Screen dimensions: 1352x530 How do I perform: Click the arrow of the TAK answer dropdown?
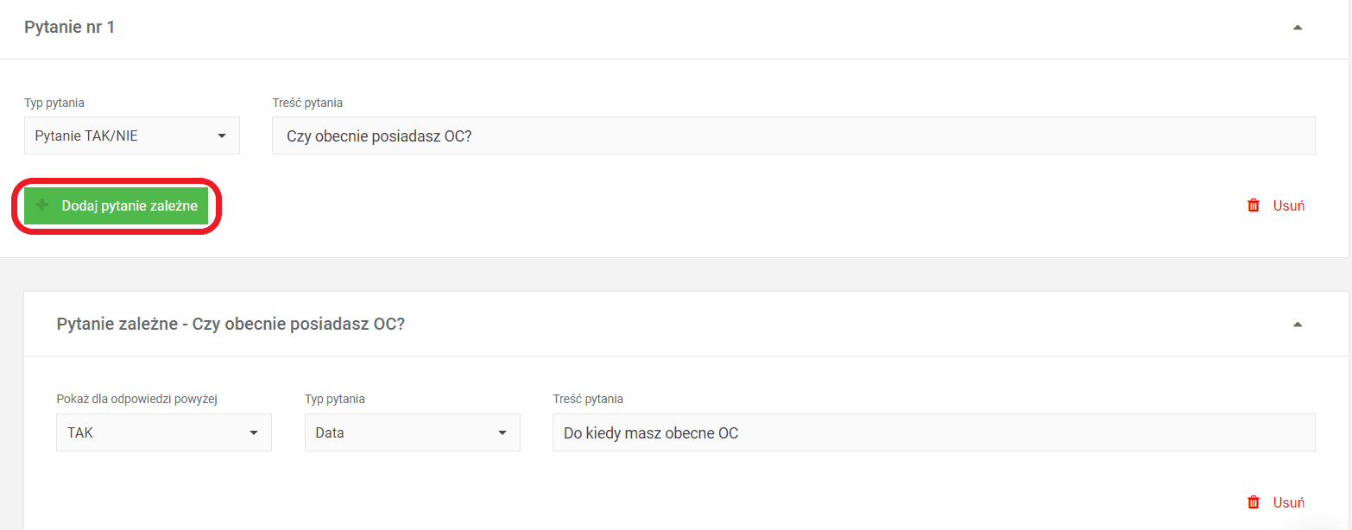tap(254, 432)
